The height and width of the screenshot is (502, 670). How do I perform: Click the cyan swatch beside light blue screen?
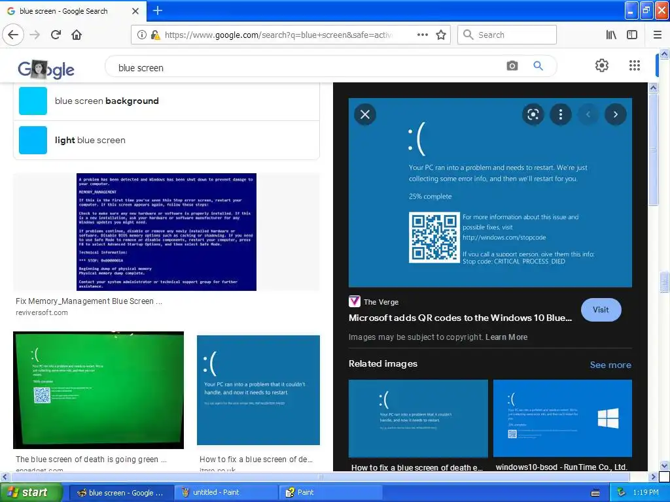coord(33,140)
